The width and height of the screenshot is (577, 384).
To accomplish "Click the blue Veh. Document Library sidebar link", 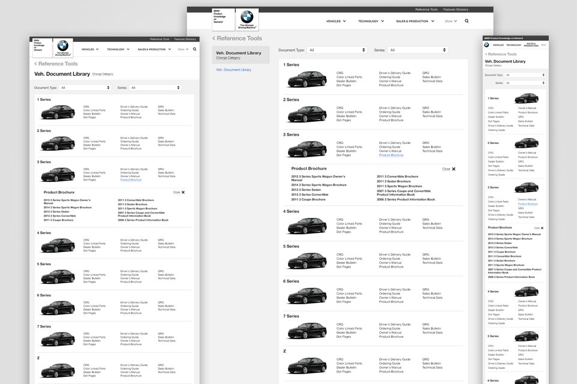I will 234,70.
